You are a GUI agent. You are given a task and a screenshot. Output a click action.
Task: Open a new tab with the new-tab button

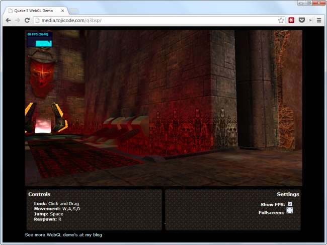click(74, 11)
